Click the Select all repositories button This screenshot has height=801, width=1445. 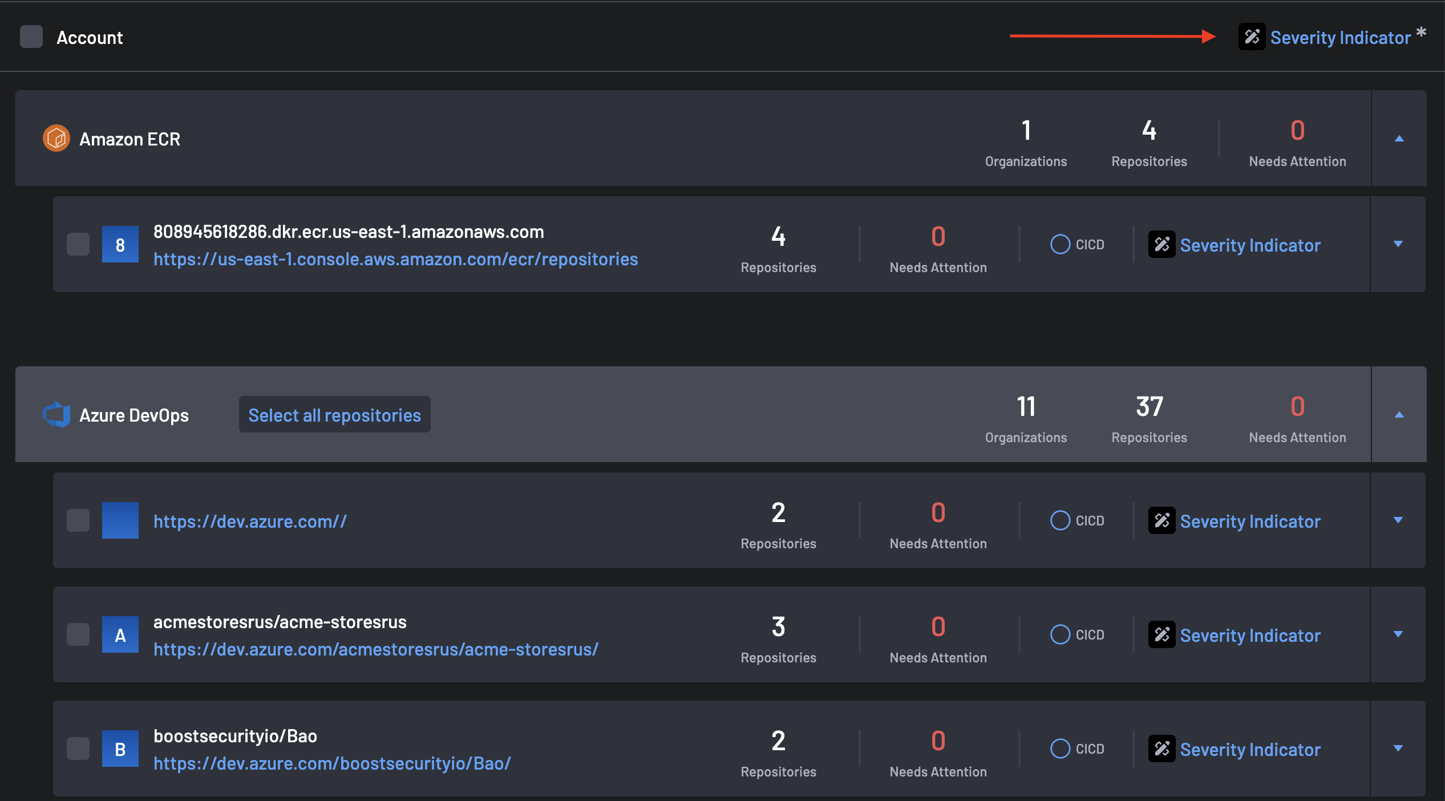pyautogui.click(x=334, y=414)
